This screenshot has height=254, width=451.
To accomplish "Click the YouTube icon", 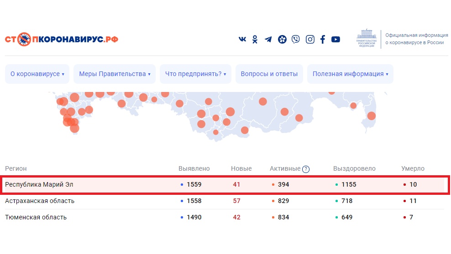I will 336,39.
